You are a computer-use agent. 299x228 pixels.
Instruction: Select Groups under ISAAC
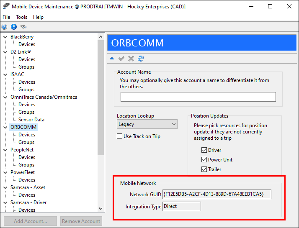point(26,90)
